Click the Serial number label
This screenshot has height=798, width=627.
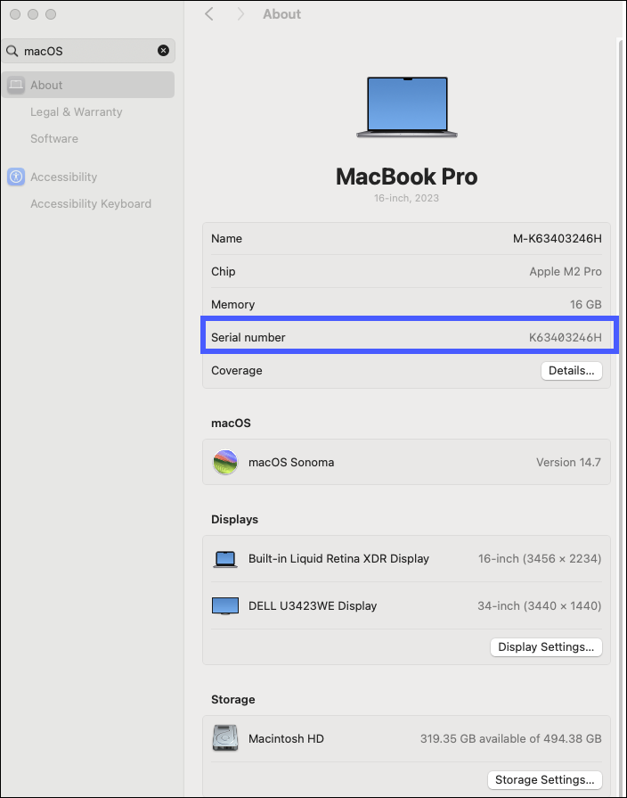(x=248, y=337)
